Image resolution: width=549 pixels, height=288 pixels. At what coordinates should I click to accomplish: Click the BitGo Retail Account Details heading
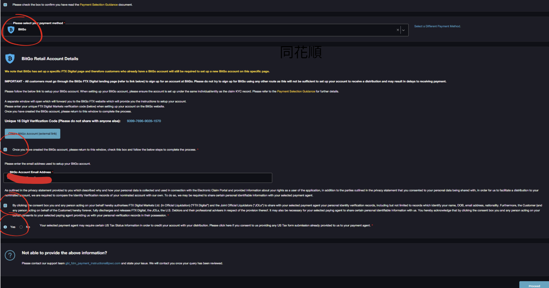50,59
